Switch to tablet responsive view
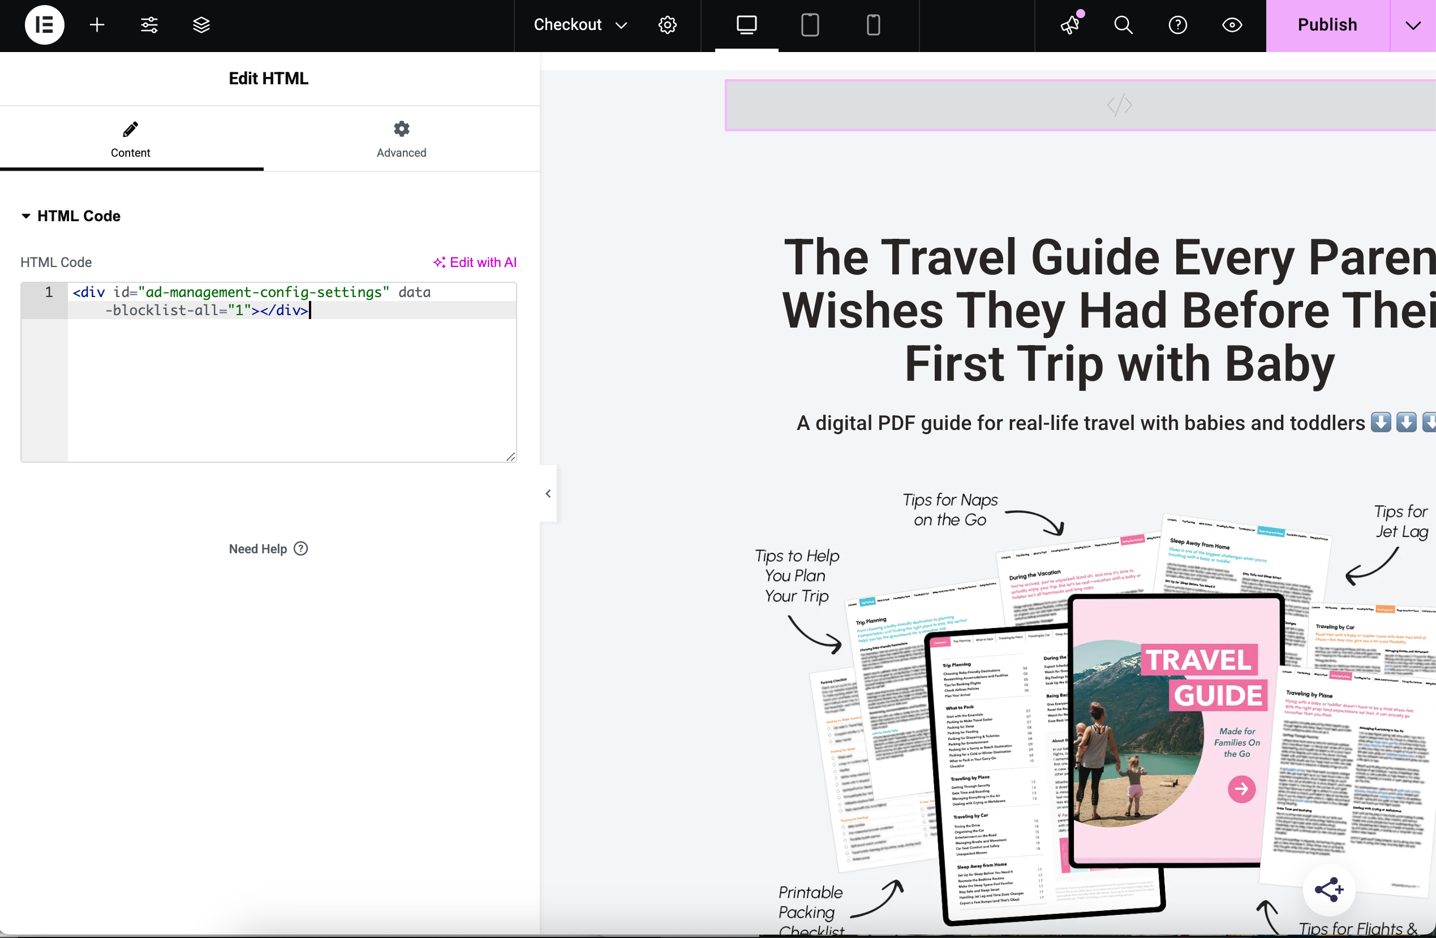This screenshot has height=938, width=1436. (810, 25)
